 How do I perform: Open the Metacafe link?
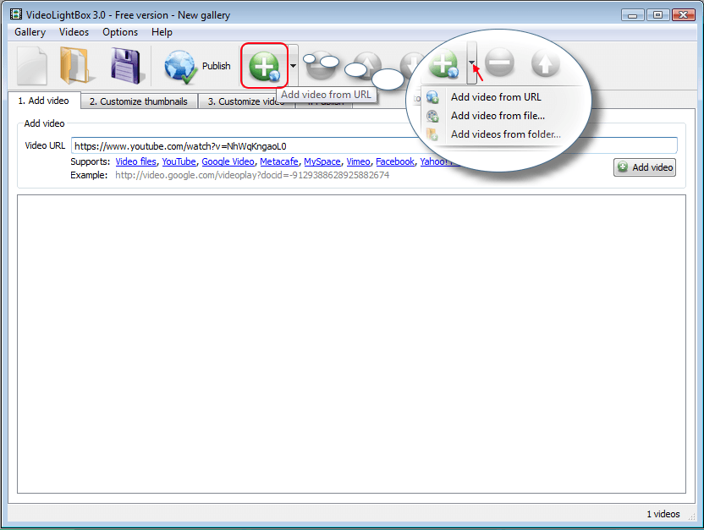[279, 161]
